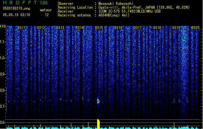Click the tall yellow intensity bar below 0315

[x=98, y=124]
